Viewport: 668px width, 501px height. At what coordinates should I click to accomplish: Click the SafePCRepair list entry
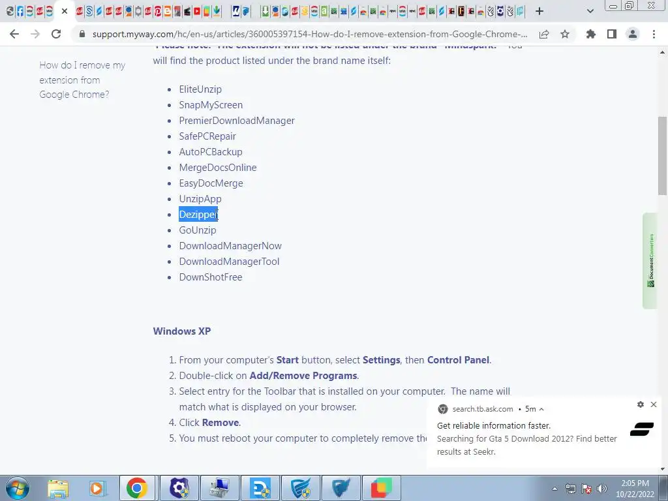tap(207, 136)
